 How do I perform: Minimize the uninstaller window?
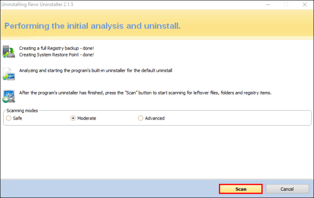(268, 5)
